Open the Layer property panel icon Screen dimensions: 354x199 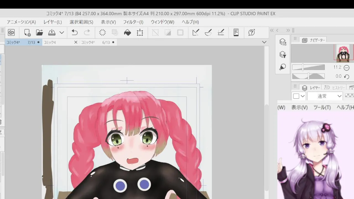coord(283,42)
